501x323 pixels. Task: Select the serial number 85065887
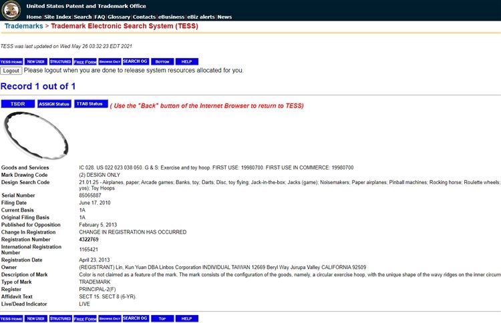tap(90, 196)
